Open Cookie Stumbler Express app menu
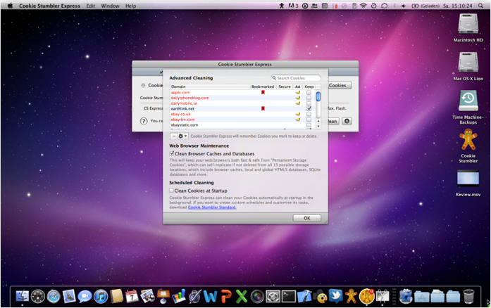The image size is (491, 308). [x=49, y=6]
